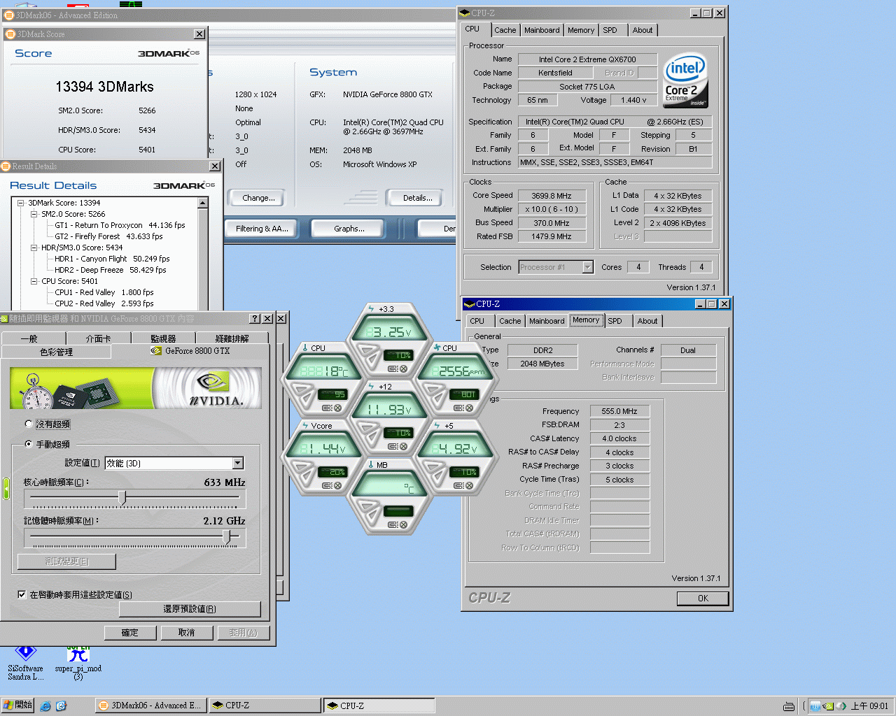896x716 pixels.
Task: Close the MB temperature hexagon monitor
Action: click(403, 524)
